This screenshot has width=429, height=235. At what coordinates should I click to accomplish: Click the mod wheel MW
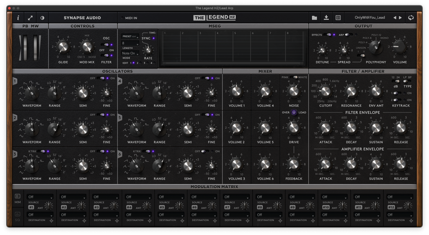(x=35, y=48)
